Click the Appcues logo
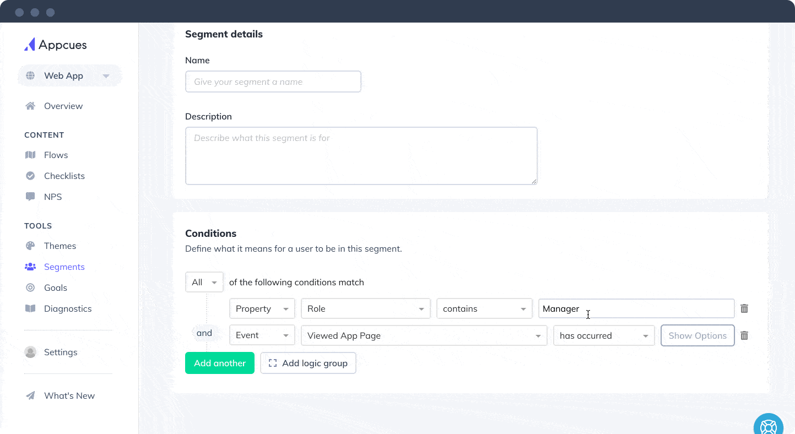 (x=56, y=44)
